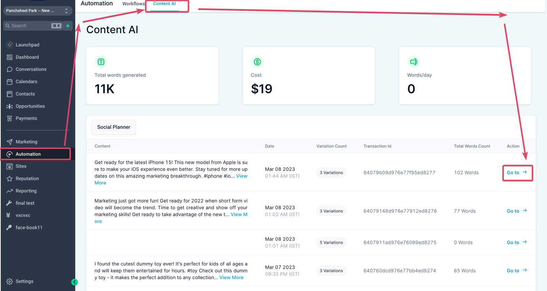Expand the iPhone 15 post via View More
The height and width of the screenshot is (291, 547).
[x=241, y=176]
